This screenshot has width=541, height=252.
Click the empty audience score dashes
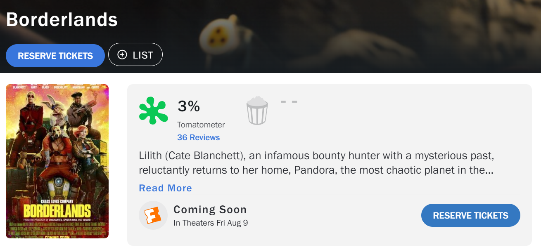[289, 101]
